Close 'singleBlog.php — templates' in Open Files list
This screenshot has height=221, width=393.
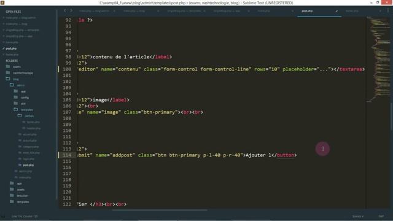(4, 30)
